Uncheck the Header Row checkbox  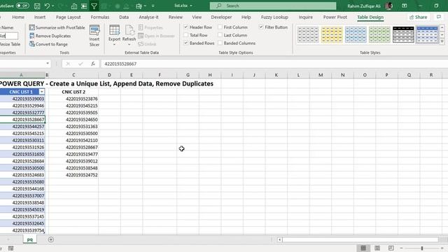(186, 27)
